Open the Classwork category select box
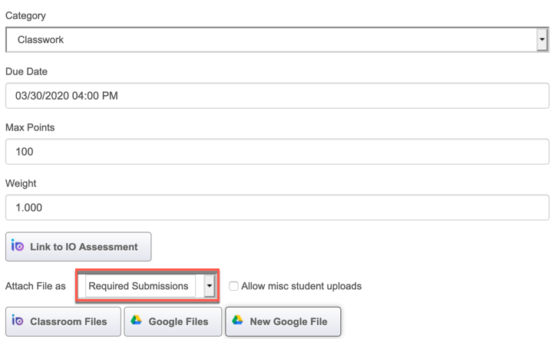Viewport: 552px width, 339px height. tap(277, 39)
